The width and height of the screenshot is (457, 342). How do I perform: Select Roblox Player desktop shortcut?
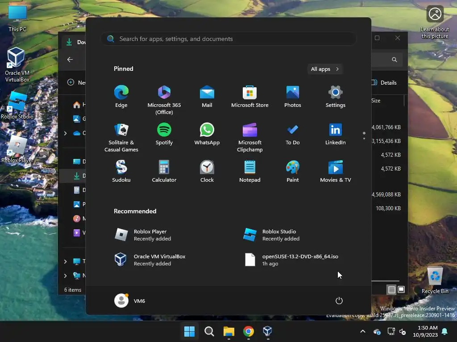coord(17,149)
